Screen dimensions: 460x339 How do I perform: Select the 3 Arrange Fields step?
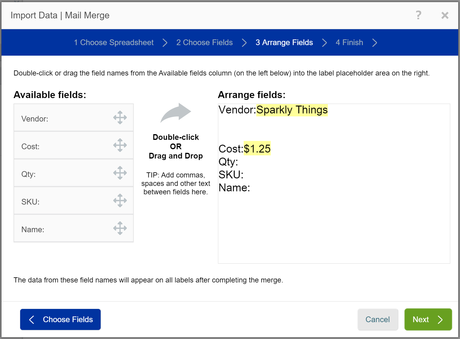284,42
